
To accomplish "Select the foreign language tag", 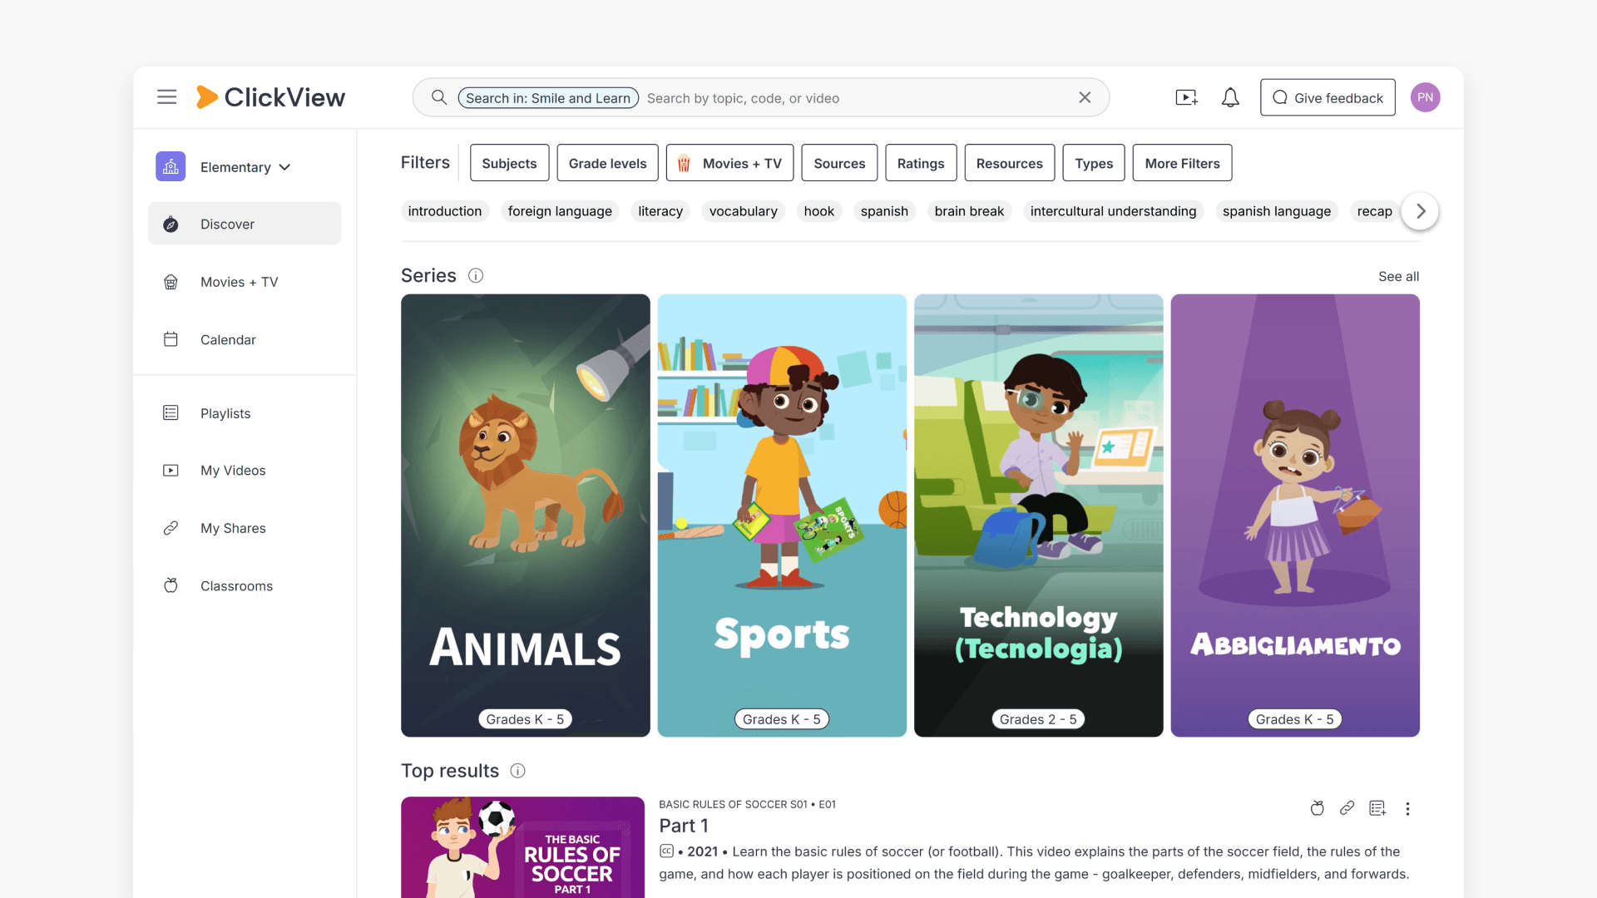I will click(x=560, y=211).
